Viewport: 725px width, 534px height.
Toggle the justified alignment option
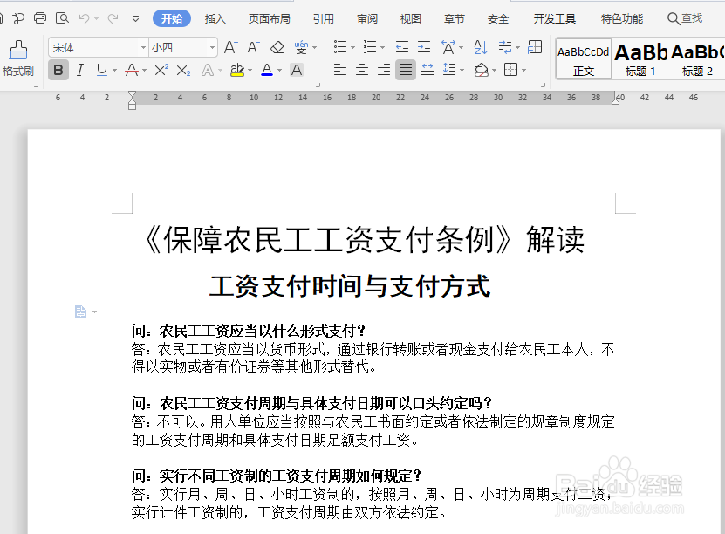[x=405, y=70]
